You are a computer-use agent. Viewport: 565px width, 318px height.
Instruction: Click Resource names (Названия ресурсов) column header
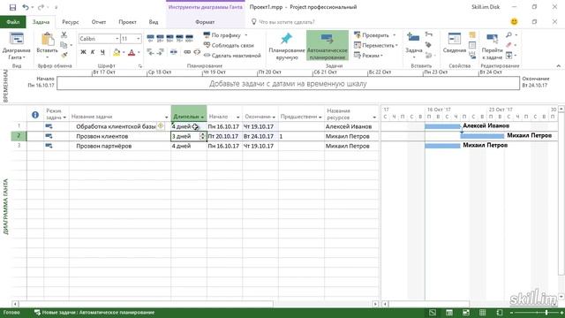[351, 114]
